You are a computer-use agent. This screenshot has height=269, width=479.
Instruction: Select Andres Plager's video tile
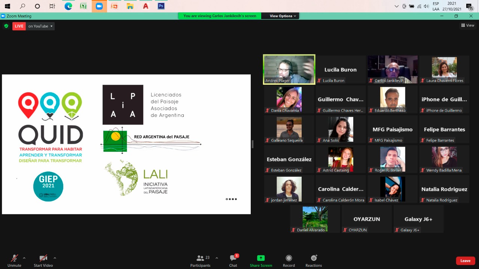tap(289, 69)
